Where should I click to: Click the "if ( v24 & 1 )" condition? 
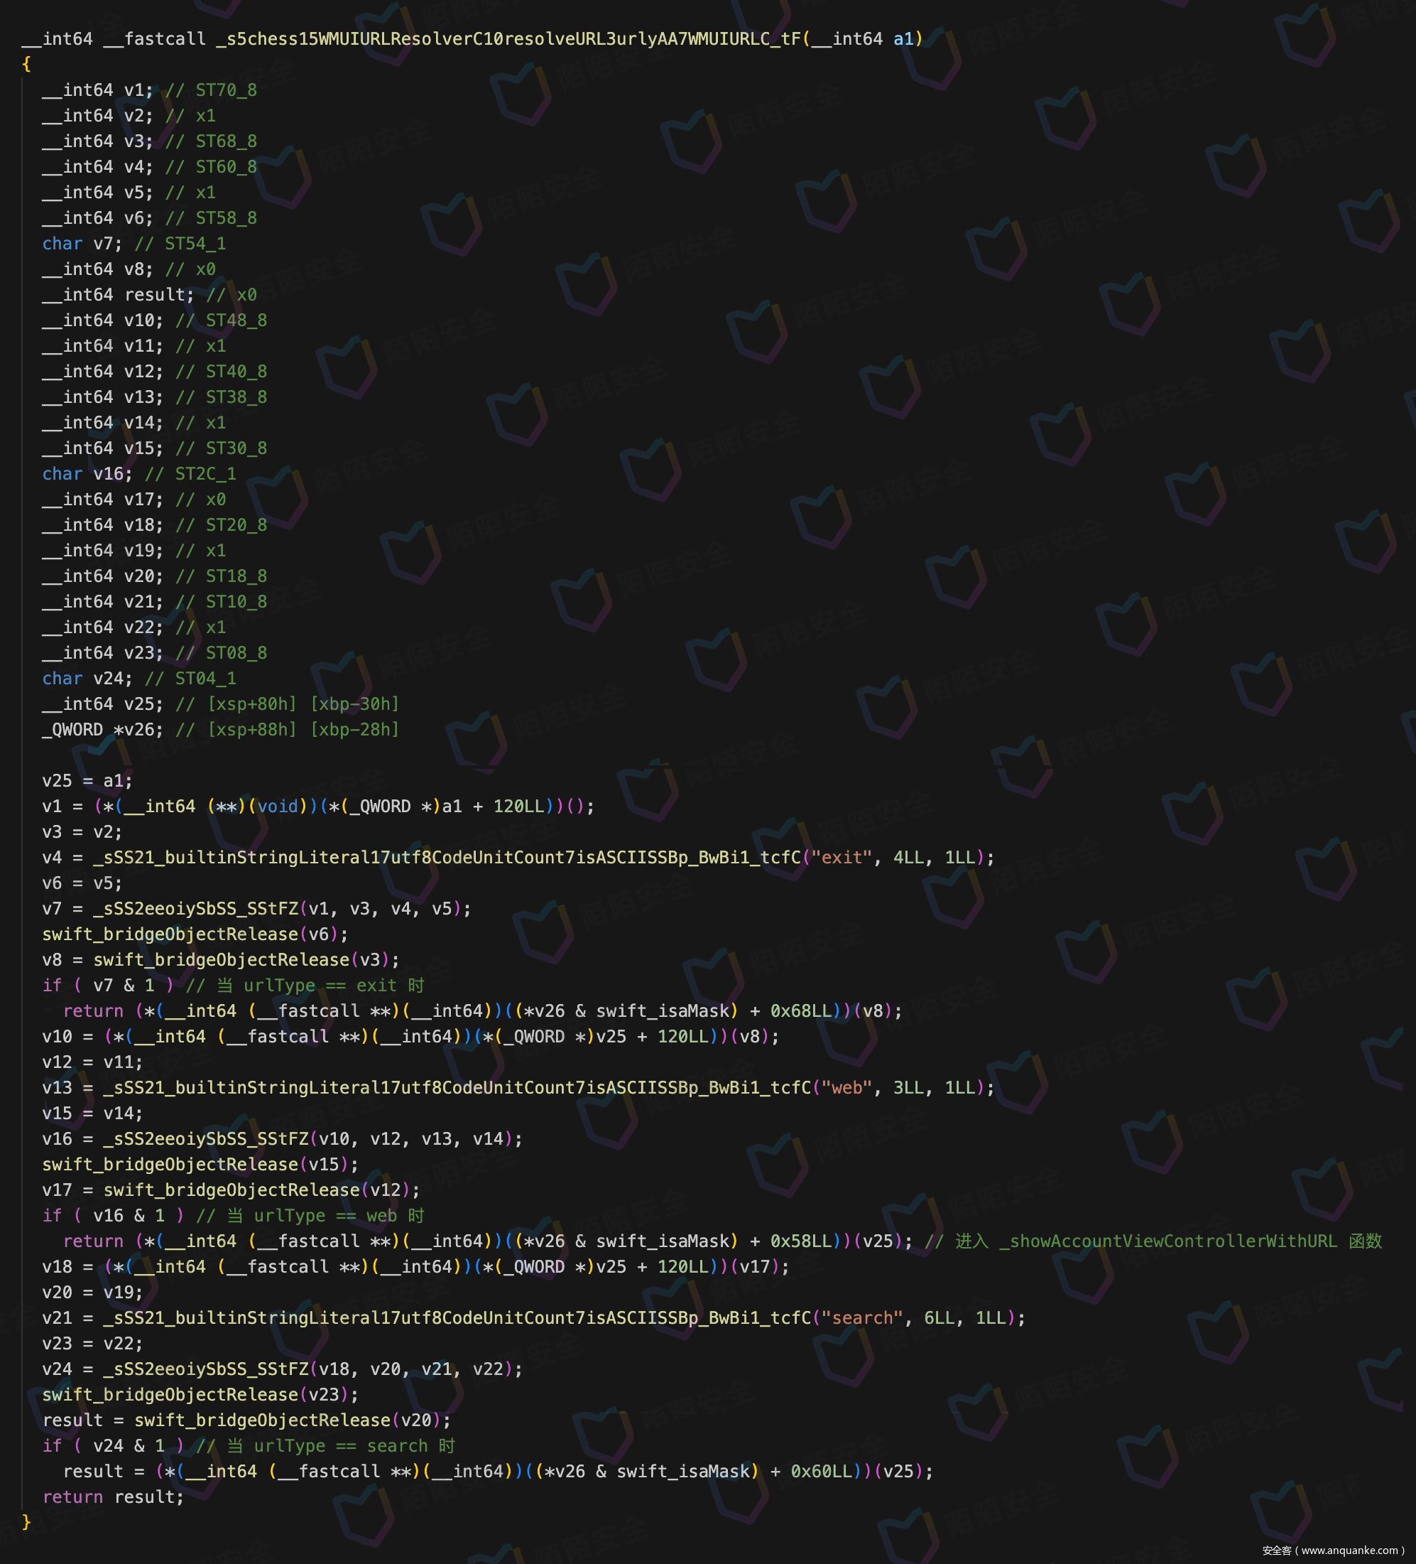click(x=113, y=1446)
